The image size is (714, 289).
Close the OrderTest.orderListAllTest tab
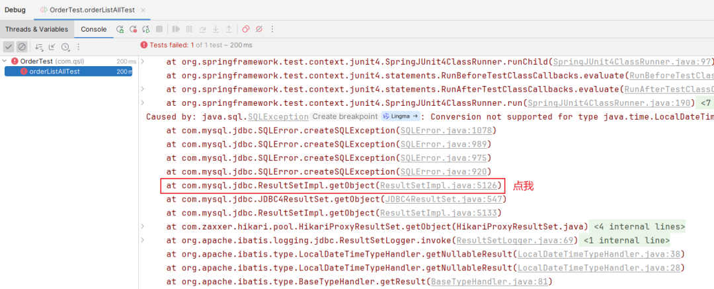[143, 10]
